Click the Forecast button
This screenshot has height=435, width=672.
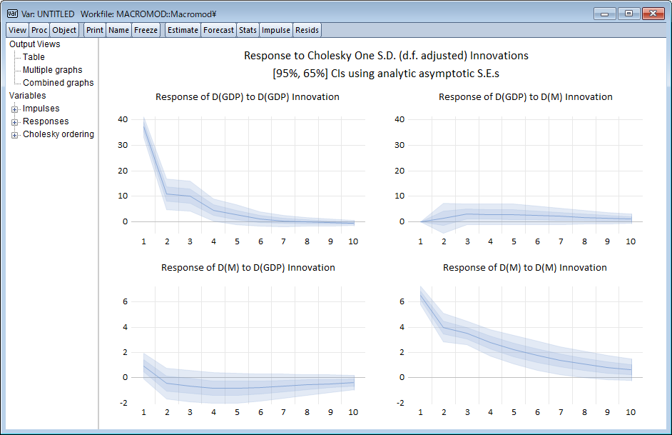point(218,30)
